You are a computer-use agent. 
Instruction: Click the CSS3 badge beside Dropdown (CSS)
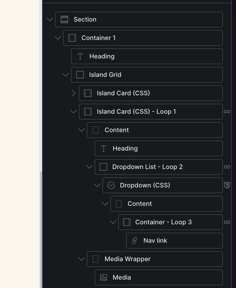[227, 185]
